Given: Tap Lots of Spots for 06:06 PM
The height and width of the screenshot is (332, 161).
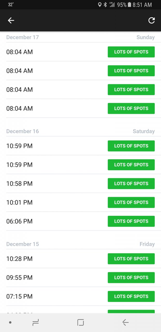Looking at the screenshot, I should [x=131, y=221].
